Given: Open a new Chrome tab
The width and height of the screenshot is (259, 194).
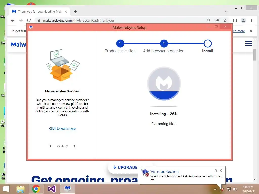Looking at the screenshot, I should click(x=75, y=12).
